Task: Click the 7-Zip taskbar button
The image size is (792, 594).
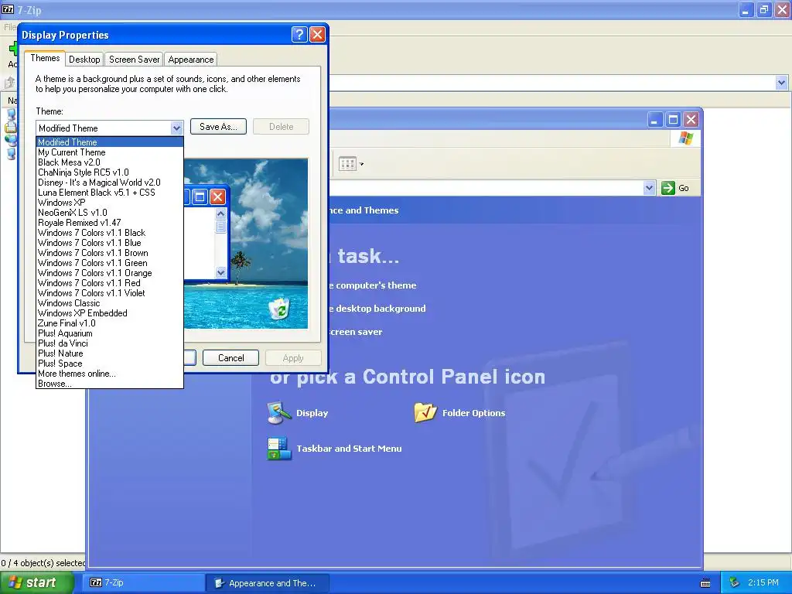Action: 142,582
